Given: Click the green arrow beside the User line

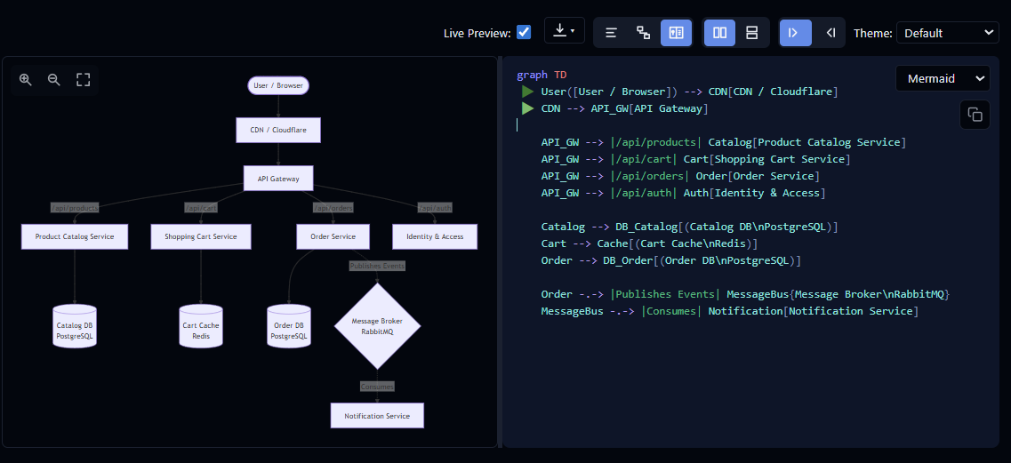Looking at the screenshot, I should click(x=527, y=92).
